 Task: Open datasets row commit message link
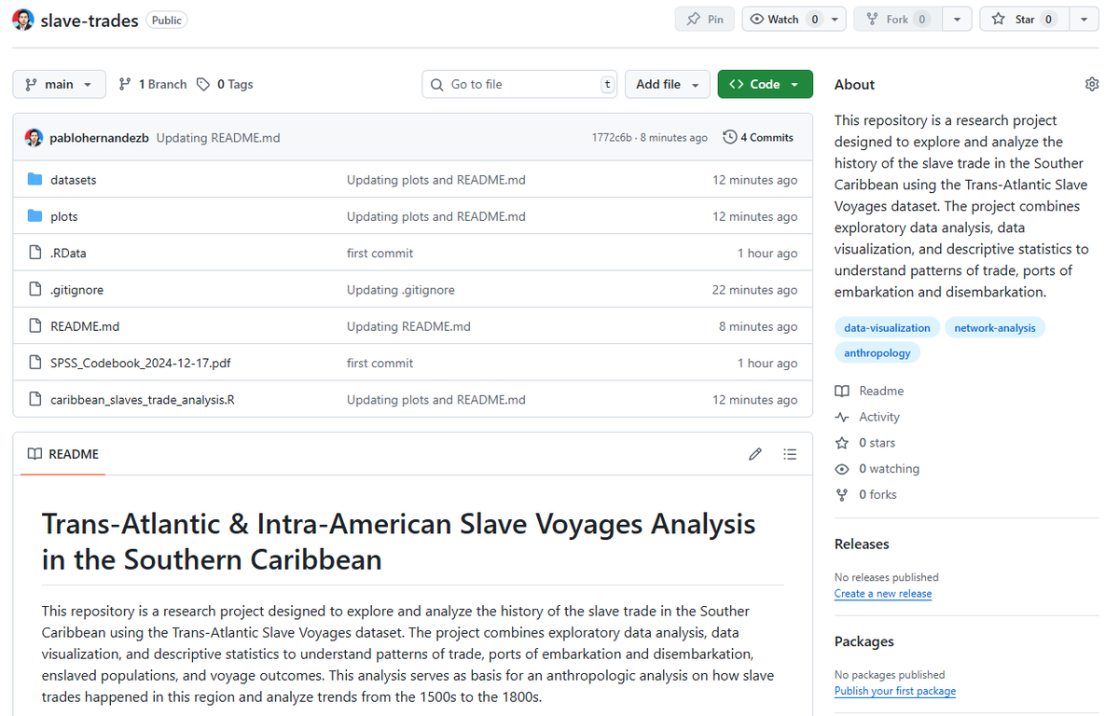click(x=436, y=180)
